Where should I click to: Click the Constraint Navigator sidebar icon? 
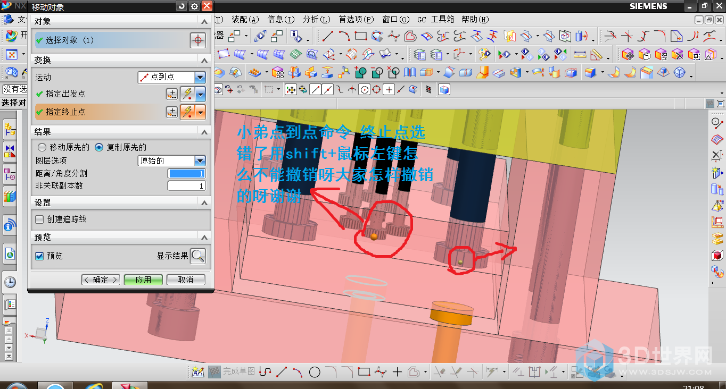click(x=10, y=151)
